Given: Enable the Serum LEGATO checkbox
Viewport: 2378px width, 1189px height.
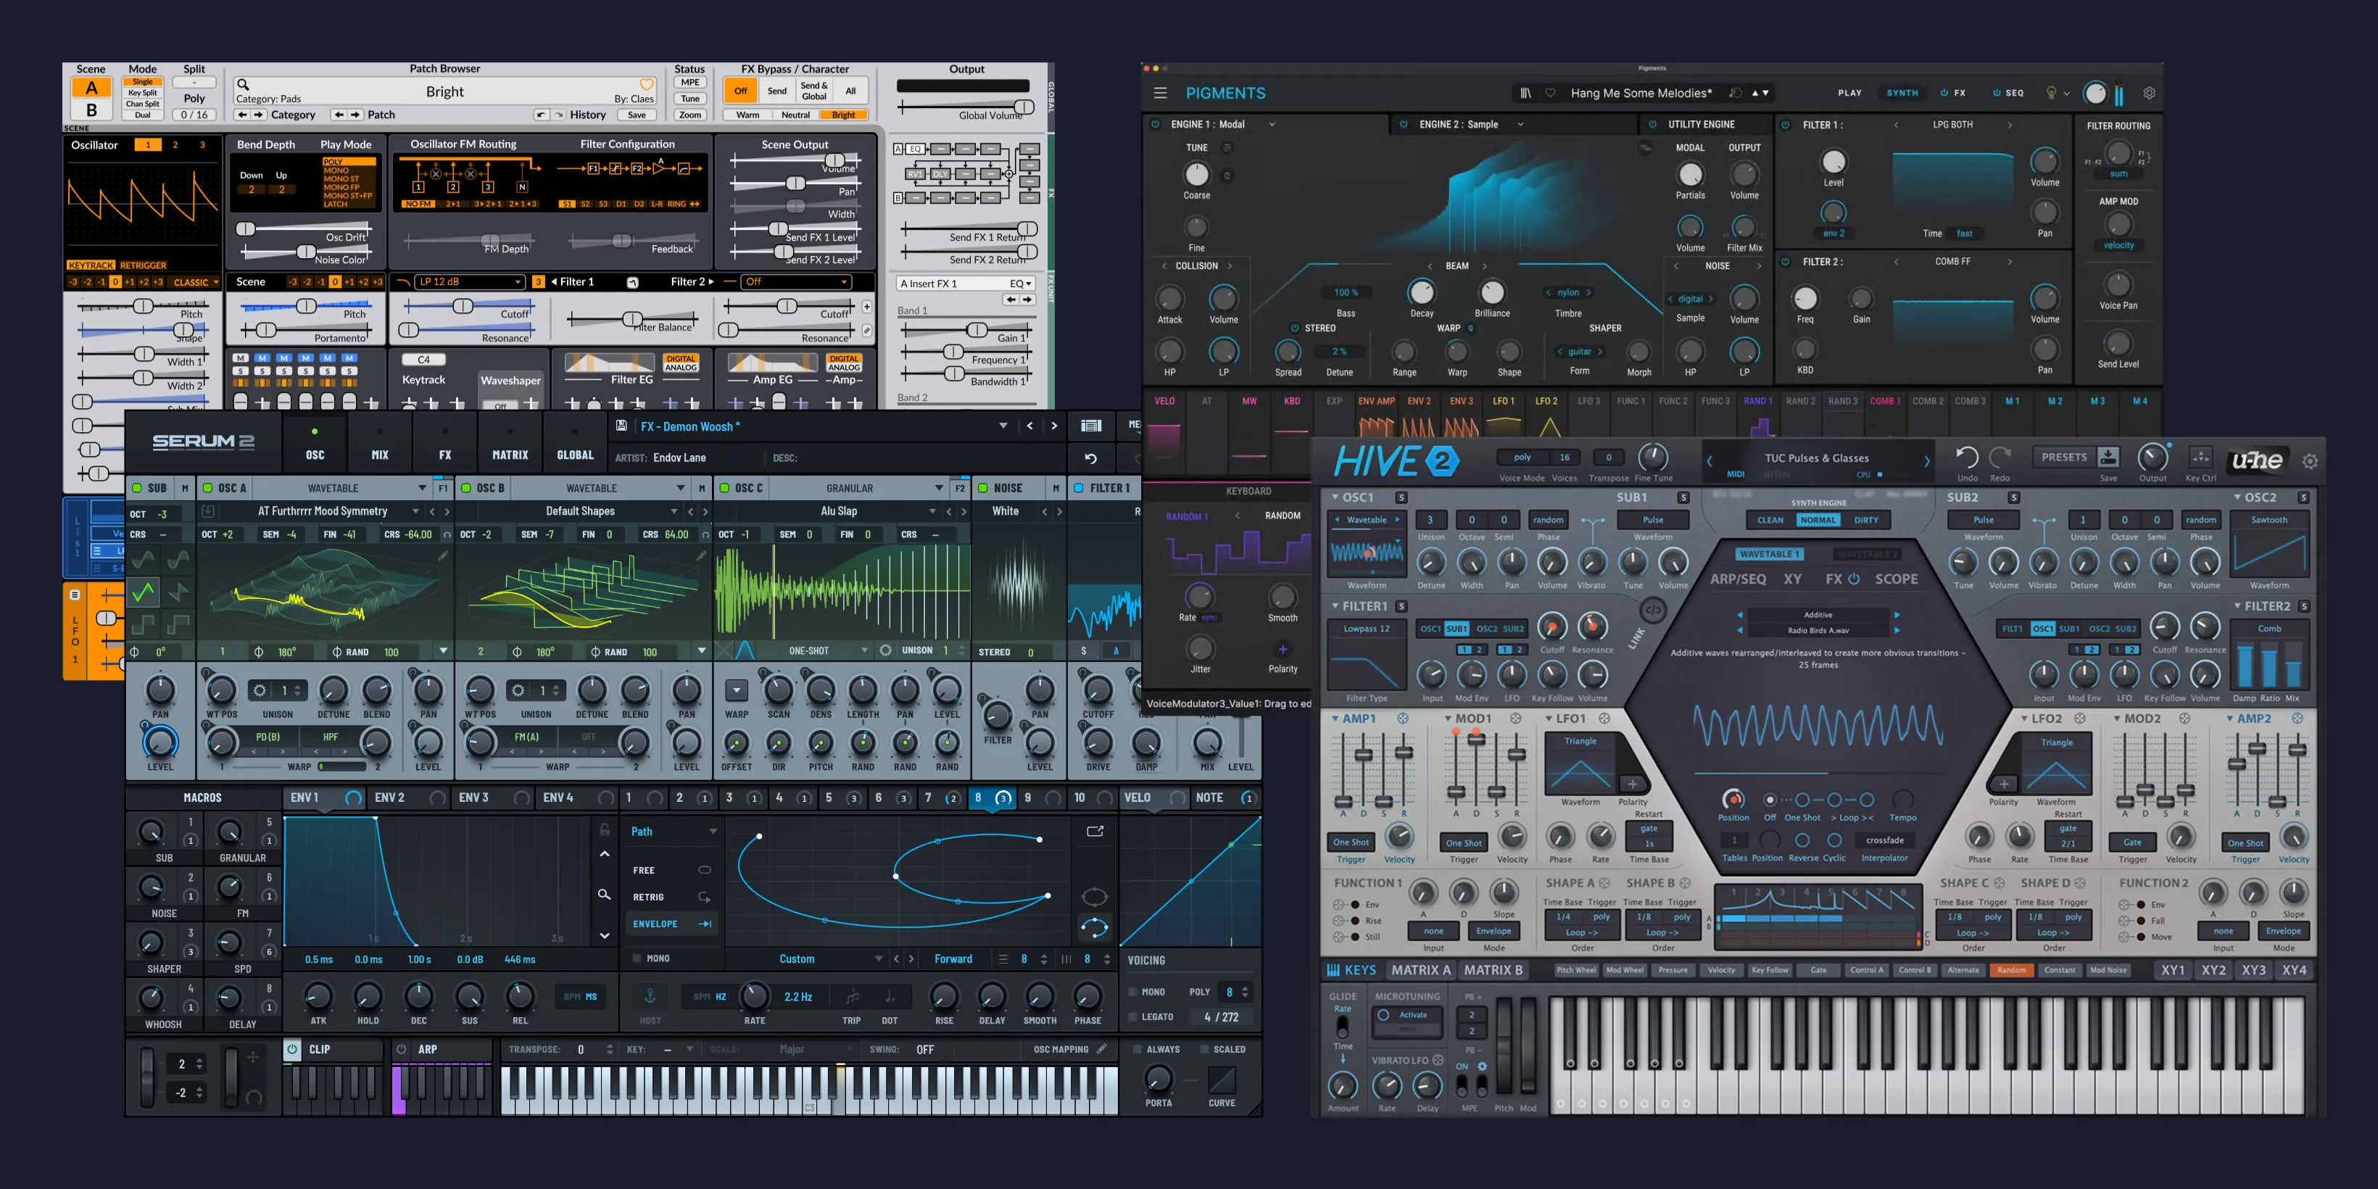Looking at the screenshot, I should tap(1132, 1017).
